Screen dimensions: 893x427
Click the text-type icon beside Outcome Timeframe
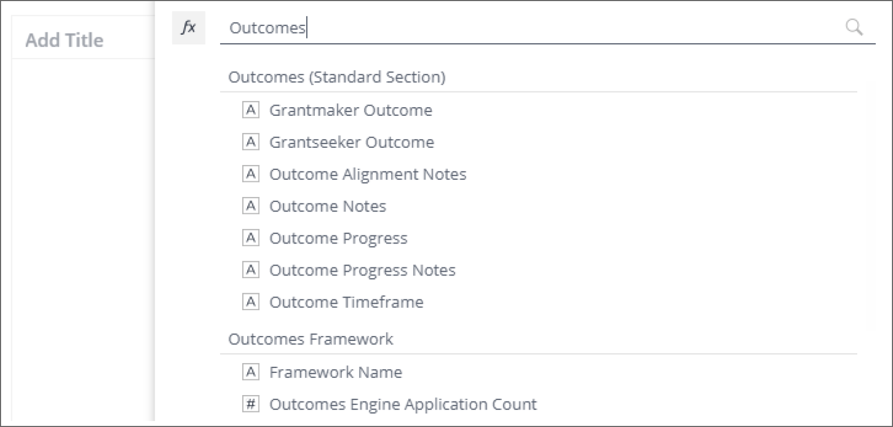250,301
